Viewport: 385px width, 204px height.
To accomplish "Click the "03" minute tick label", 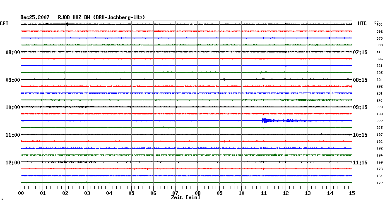I will click(x=87, y=193).
